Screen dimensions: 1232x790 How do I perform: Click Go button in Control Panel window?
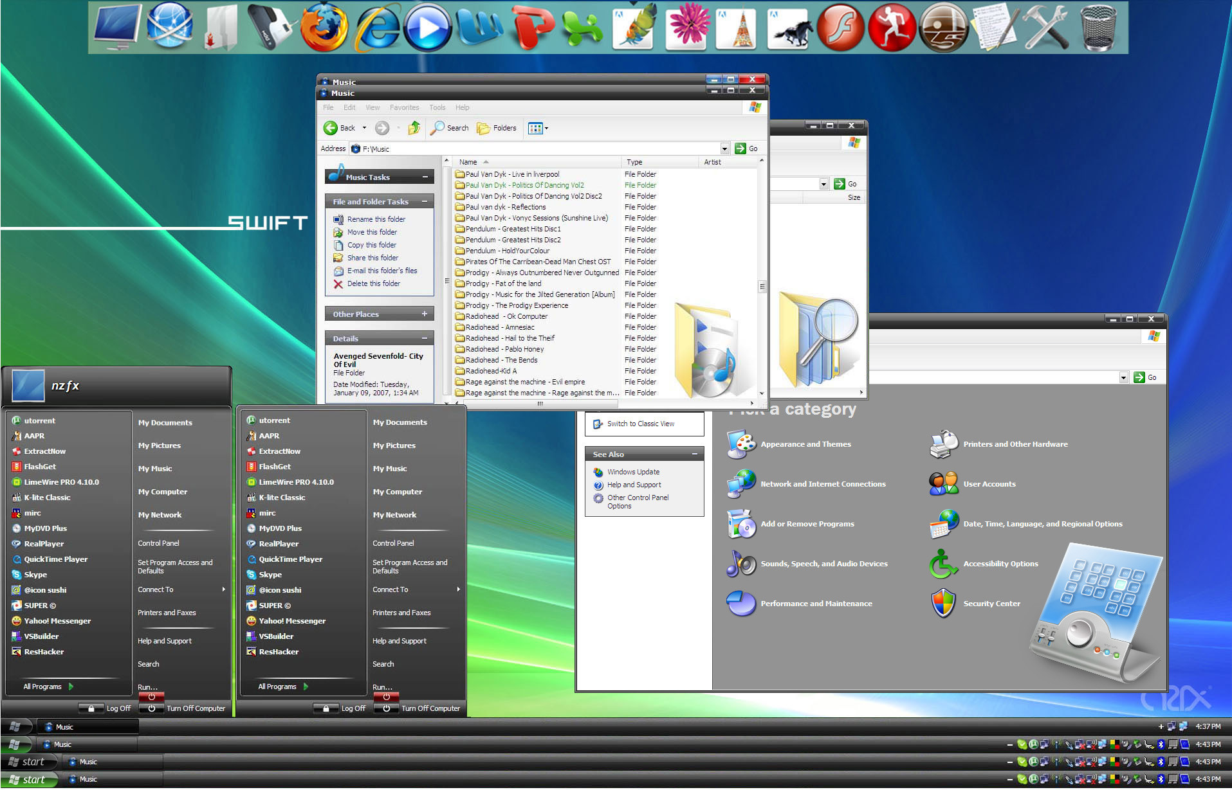pos(1145,377)
